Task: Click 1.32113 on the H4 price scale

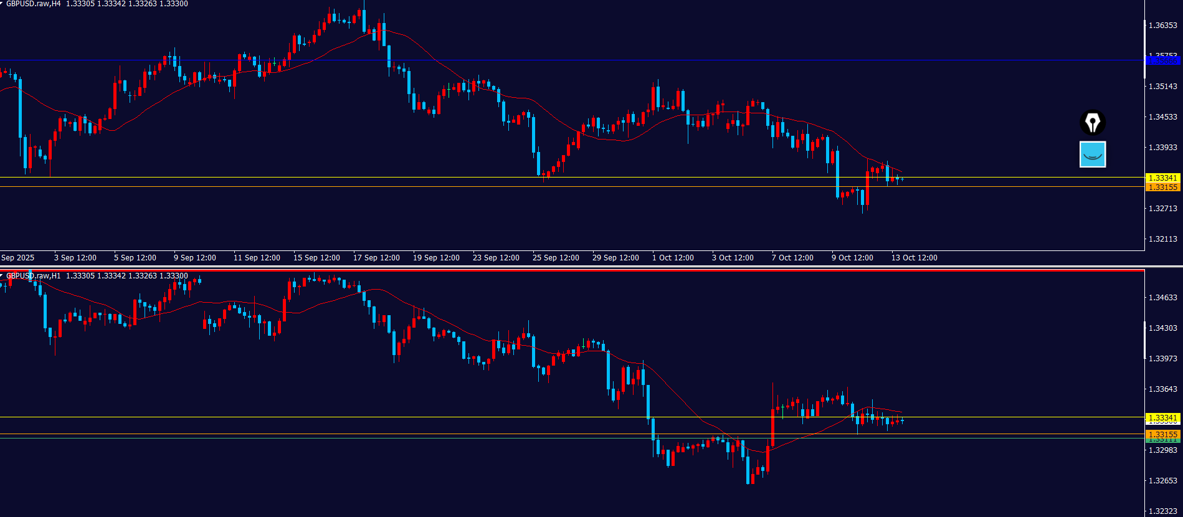Action: click(1163, 239)
